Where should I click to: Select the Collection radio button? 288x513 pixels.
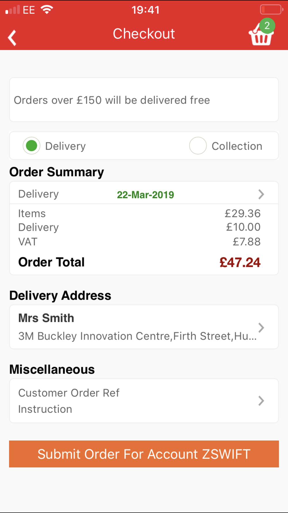tap(198, 146)
